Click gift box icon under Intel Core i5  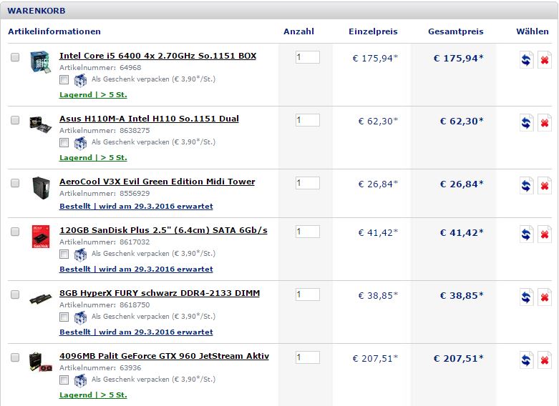click(80, 80)
